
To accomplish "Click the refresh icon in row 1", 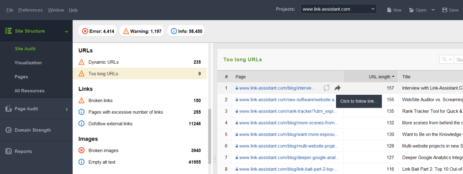I will point(326,88).
